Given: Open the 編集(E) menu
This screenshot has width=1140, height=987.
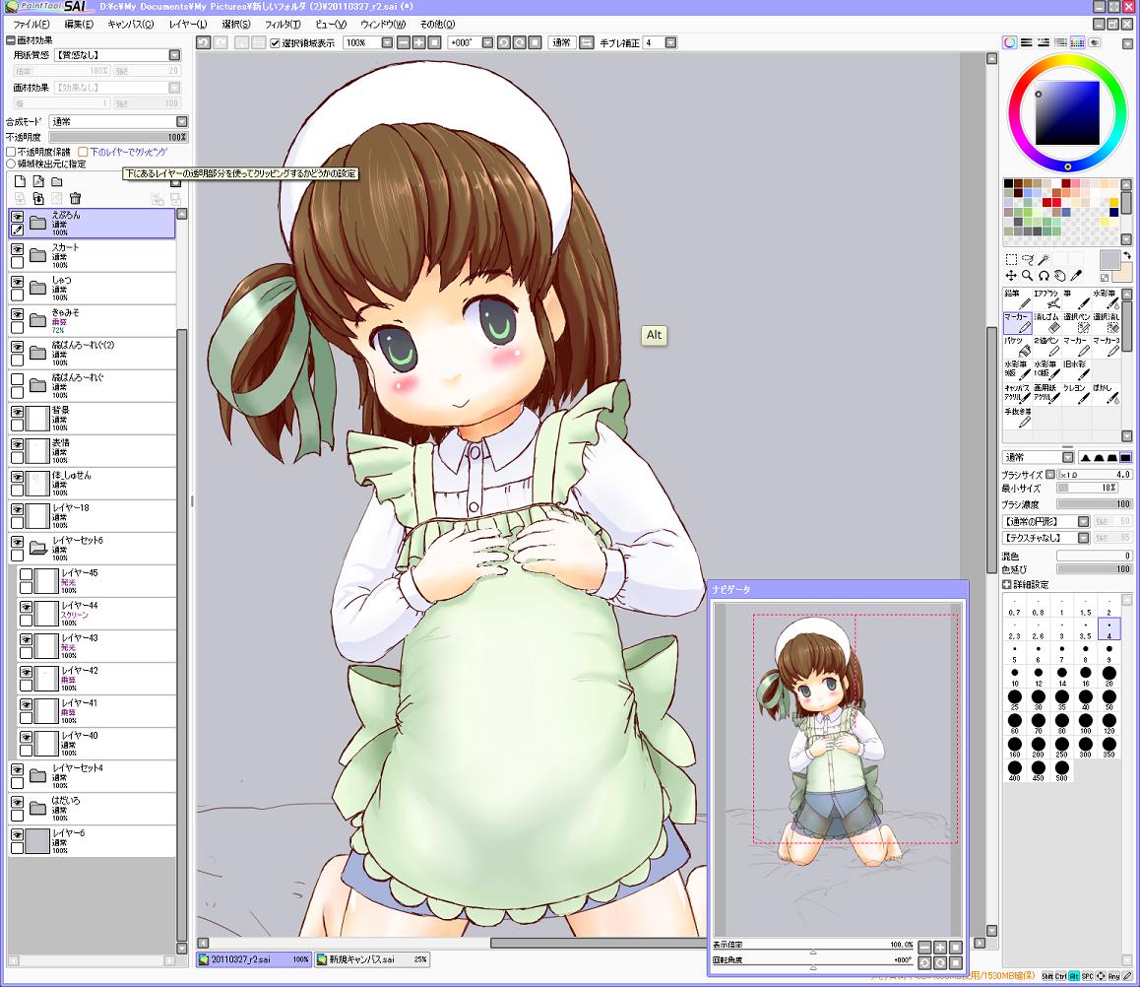Looking at the screenshot, I should pos(79,24).
